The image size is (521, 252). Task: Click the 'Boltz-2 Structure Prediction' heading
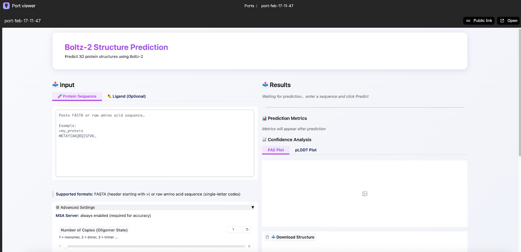[x=116, y=47]
